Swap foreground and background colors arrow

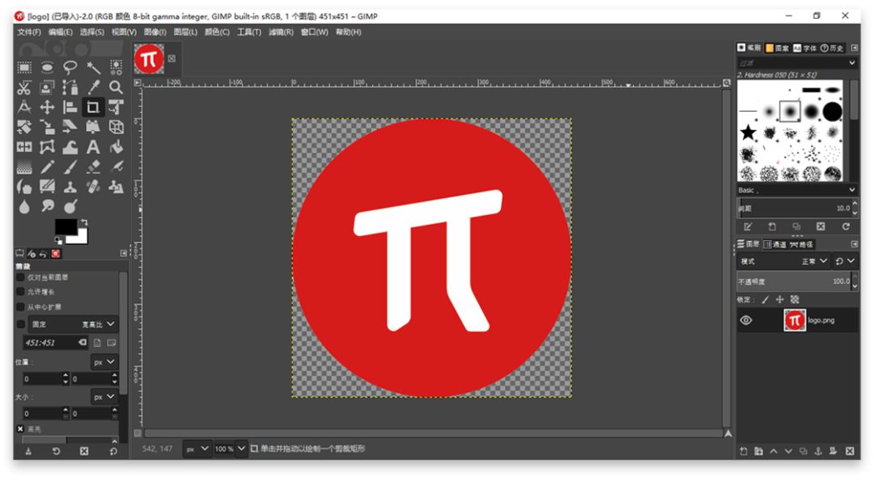coord(84,222)
